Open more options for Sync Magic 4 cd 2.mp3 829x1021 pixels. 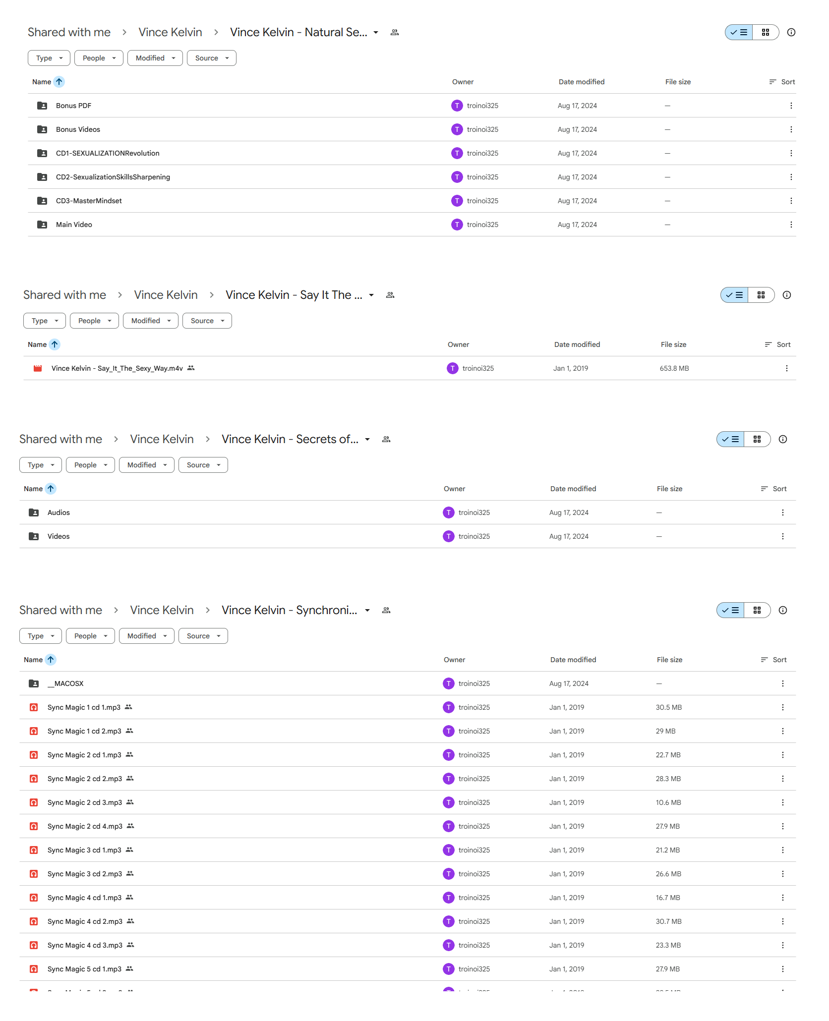pyautogui.click(x=782, y=921)
